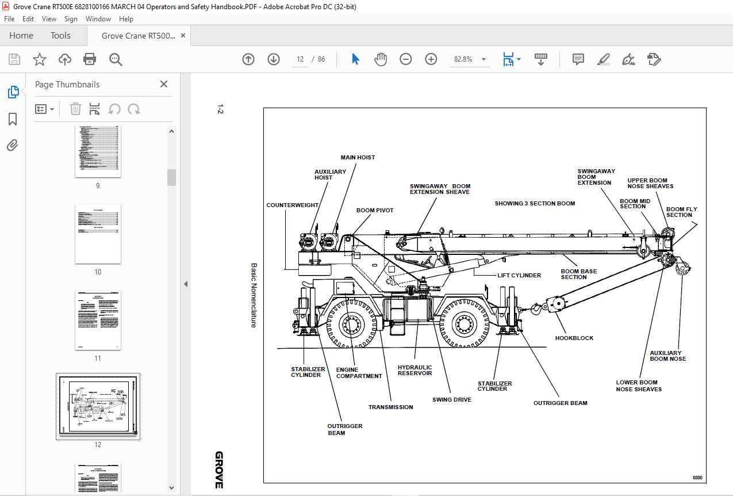
Task: Switch to the Tools tab
Action: (x=60, y=36)
